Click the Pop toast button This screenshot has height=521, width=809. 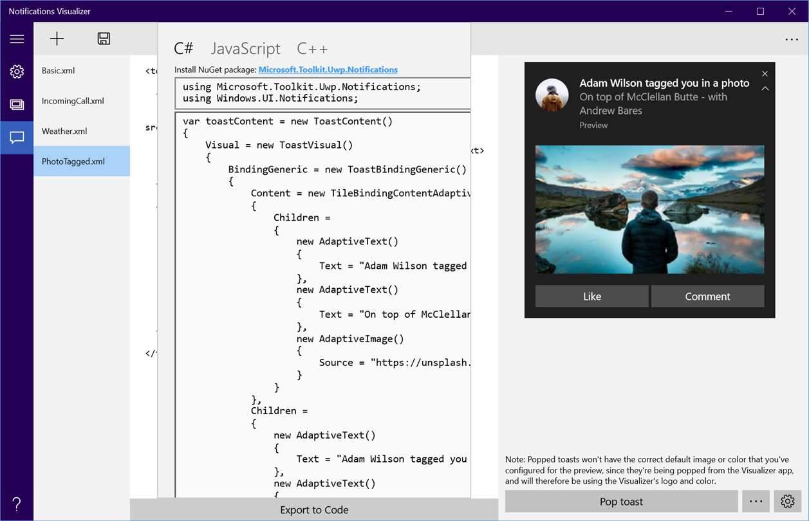[x=621, y=502]
